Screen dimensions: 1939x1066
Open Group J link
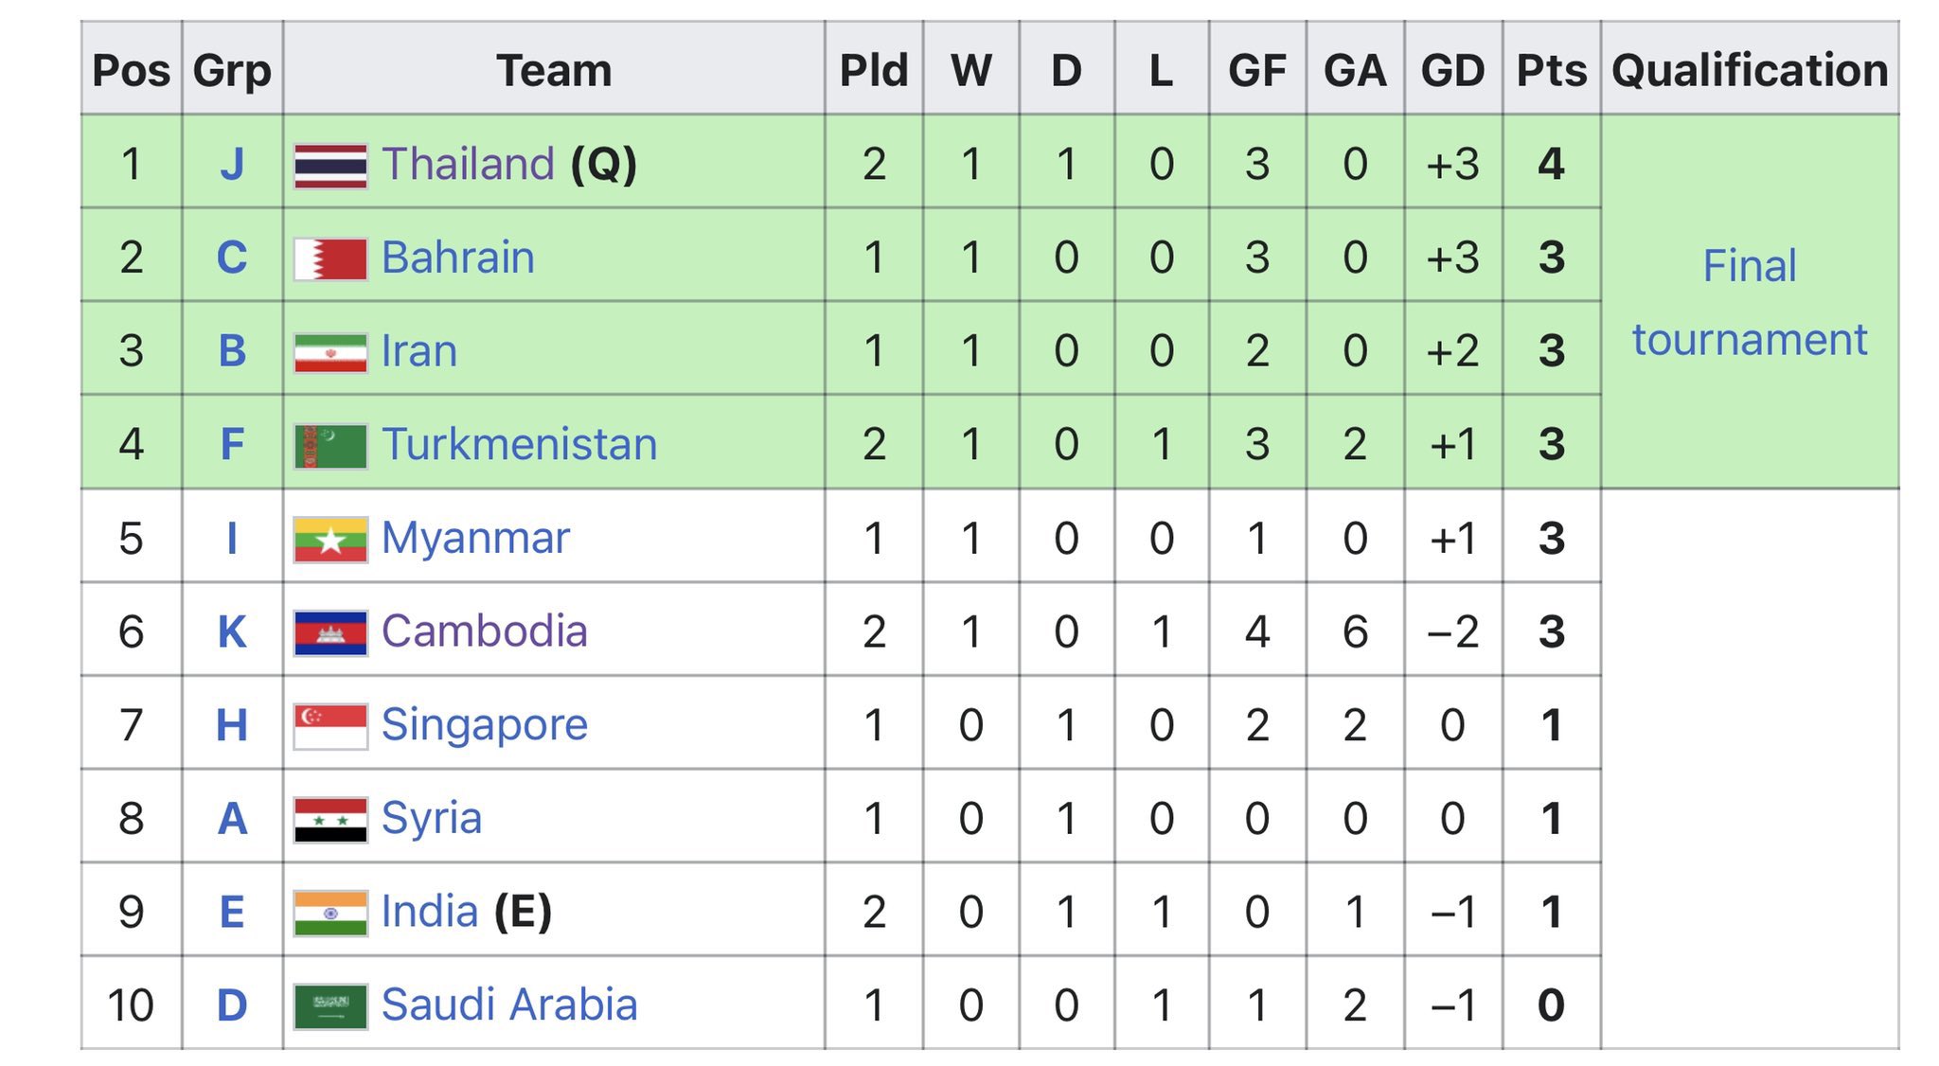232,164
